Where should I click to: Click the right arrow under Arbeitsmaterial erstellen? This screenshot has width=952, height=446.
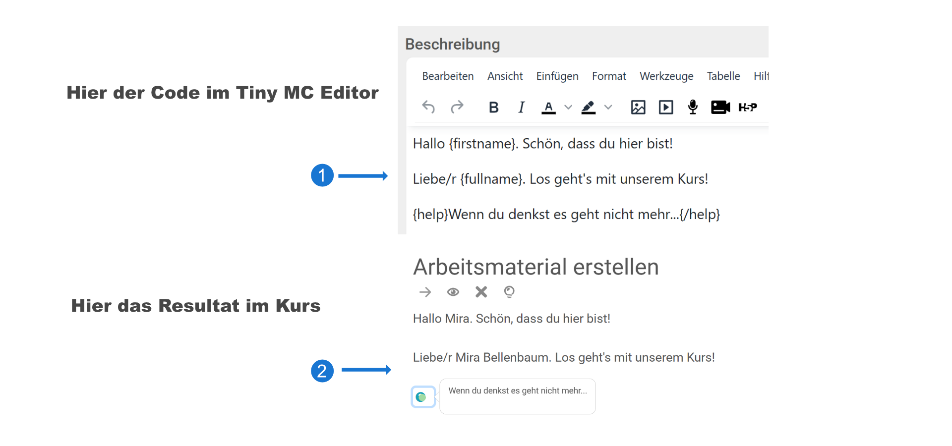425,292
